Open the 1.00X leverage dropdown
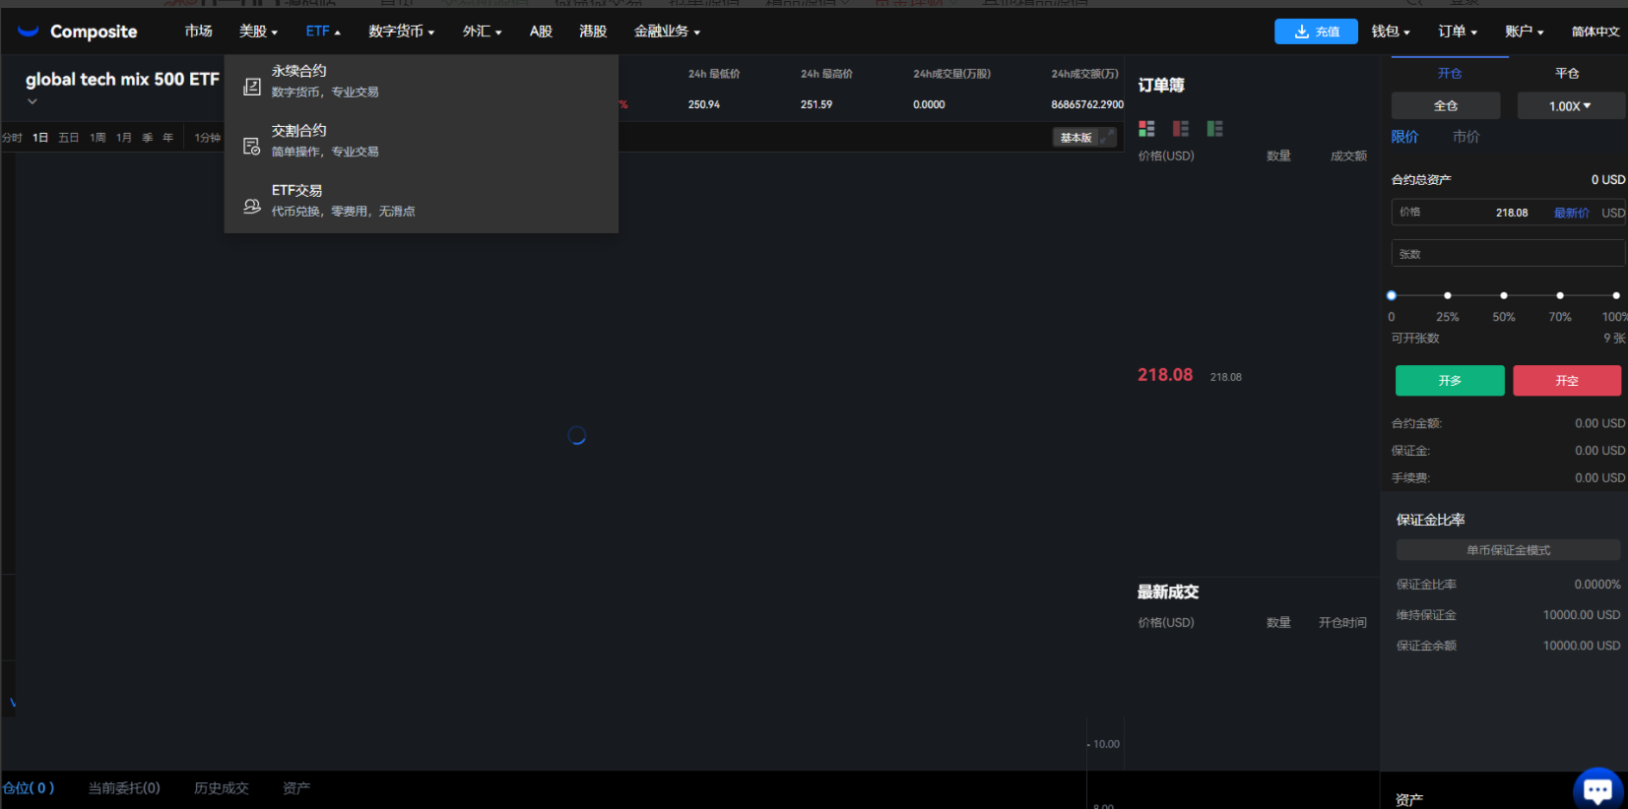 pos(1570,105)
